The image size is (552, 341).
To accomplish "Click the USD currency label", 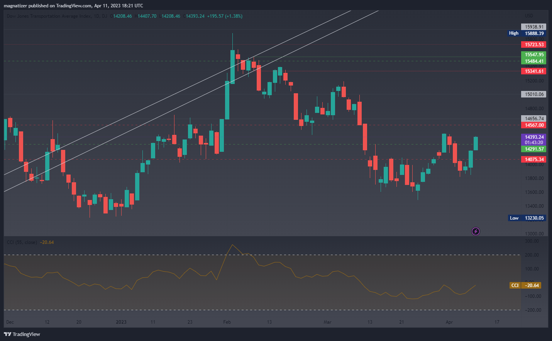I will 529,16.
